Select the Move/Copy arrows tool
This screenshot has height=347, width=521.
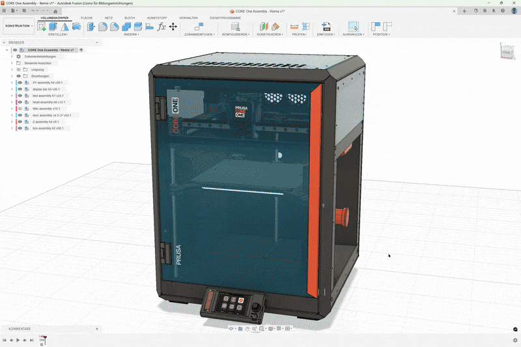click(173, 27)
